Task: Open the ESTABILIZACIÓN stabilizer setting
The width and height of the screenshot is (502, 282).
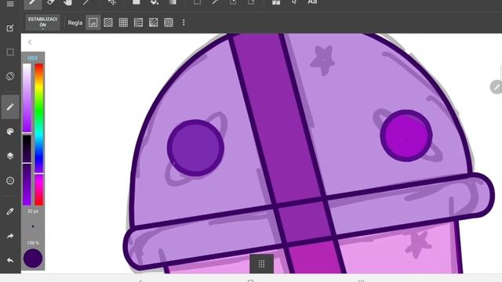Action: point(42,23)
